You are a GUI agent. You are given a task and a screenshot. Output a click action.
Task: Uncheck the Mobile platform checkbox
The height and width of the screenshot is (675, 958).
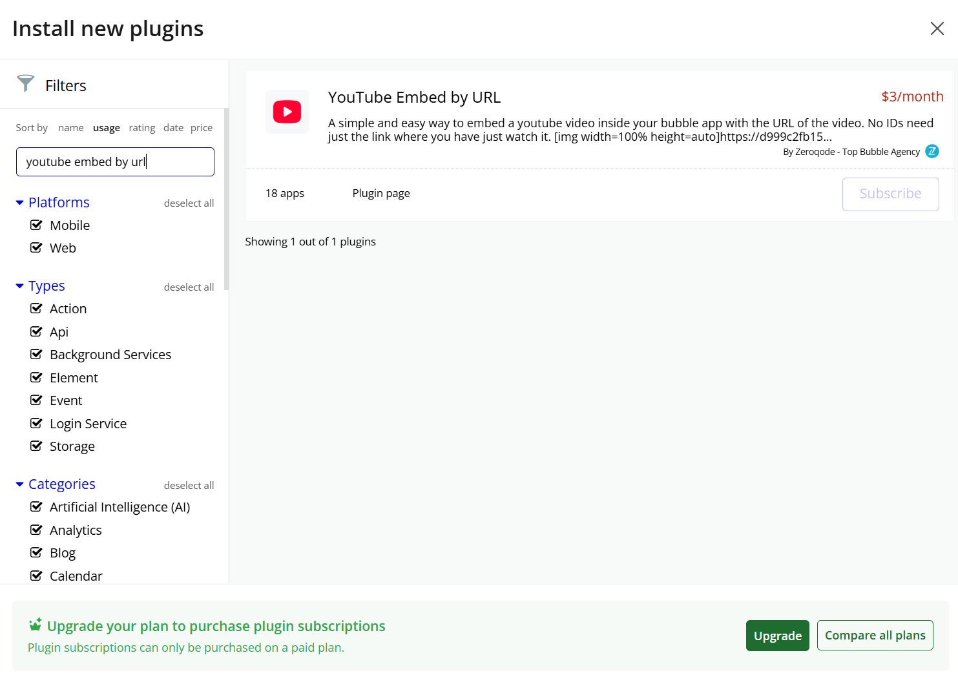pyautogui.click(x=37, y=225)
